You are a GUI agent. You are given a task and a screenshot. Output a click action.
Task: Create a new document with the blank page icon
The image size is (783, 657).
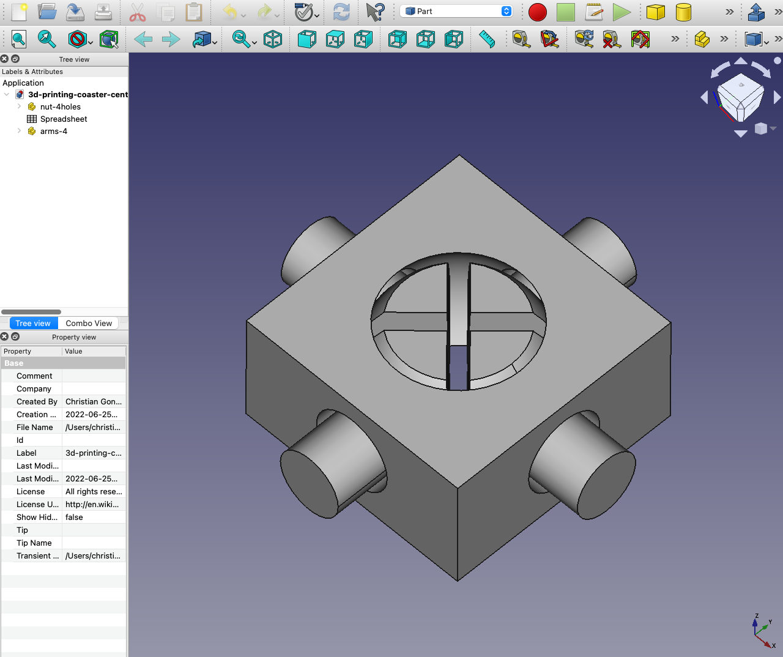[19, 12]
